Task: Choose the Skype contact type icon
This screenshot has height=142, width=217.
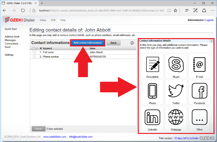Action: (x=176, y=64)
